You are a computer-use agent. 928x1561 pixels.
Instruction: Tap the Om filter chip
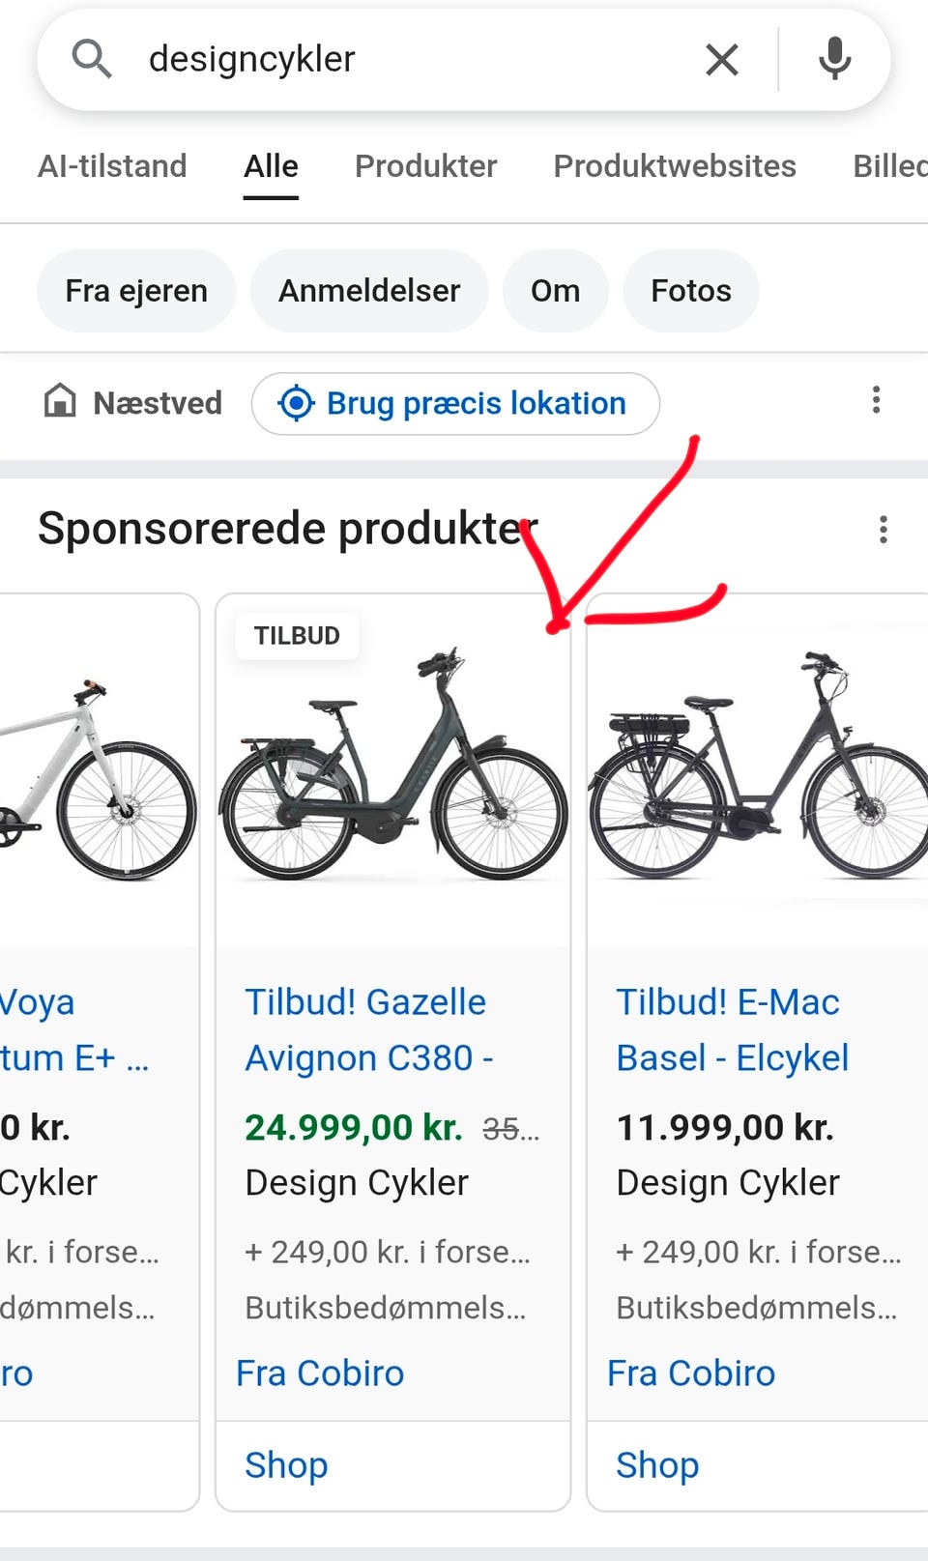point(555,291)
